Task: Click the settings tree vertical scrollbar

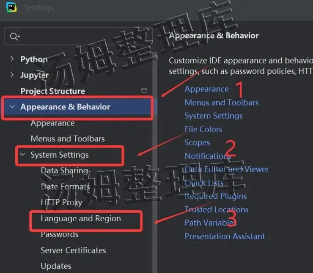Action: [x=155, y=162]
